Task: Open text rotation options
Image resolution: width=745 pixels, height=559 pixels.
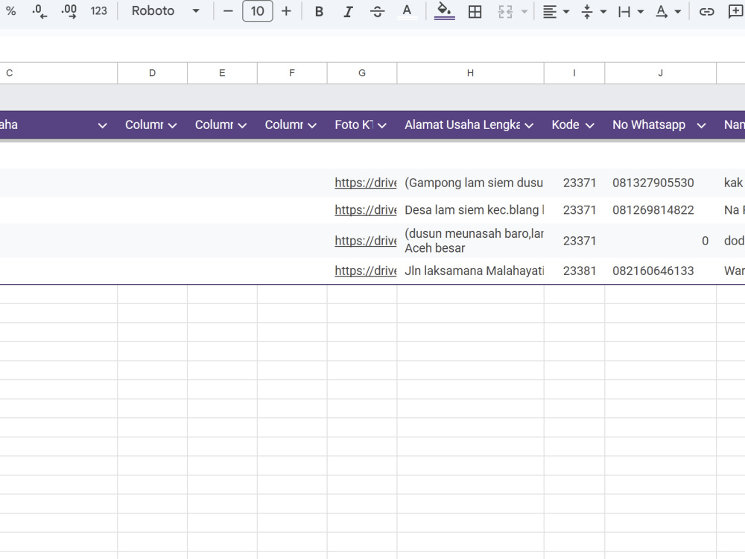Action: pos(668,11)
